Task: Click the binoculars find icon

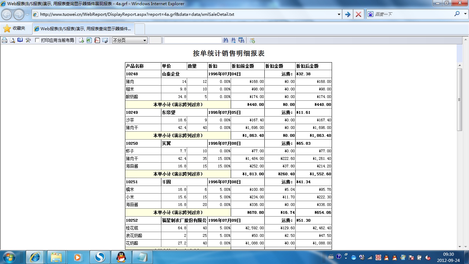Action: coord(226,40)
